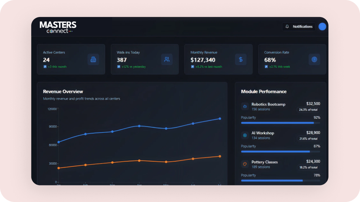
Task: Click the July point on blue revenue line
Action: [x=220, y=119]
